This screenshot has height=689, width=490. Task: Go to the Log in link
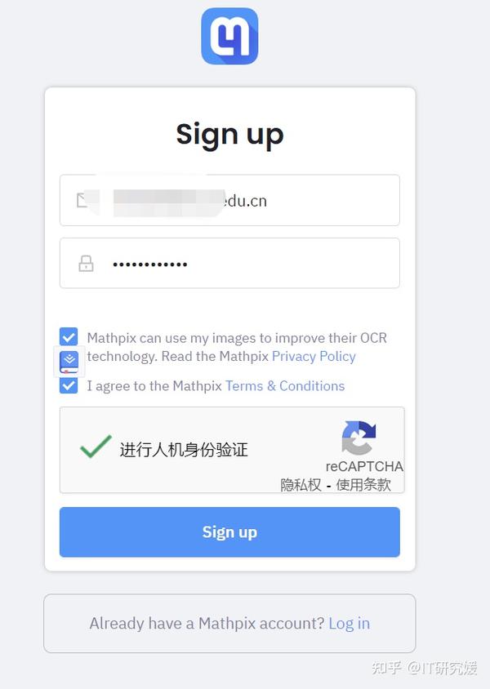(x=350, y=623)
